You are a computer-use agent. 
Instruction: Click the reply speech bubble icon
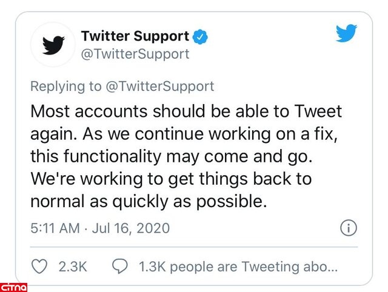pyautogui.click(x=121, y=266)
